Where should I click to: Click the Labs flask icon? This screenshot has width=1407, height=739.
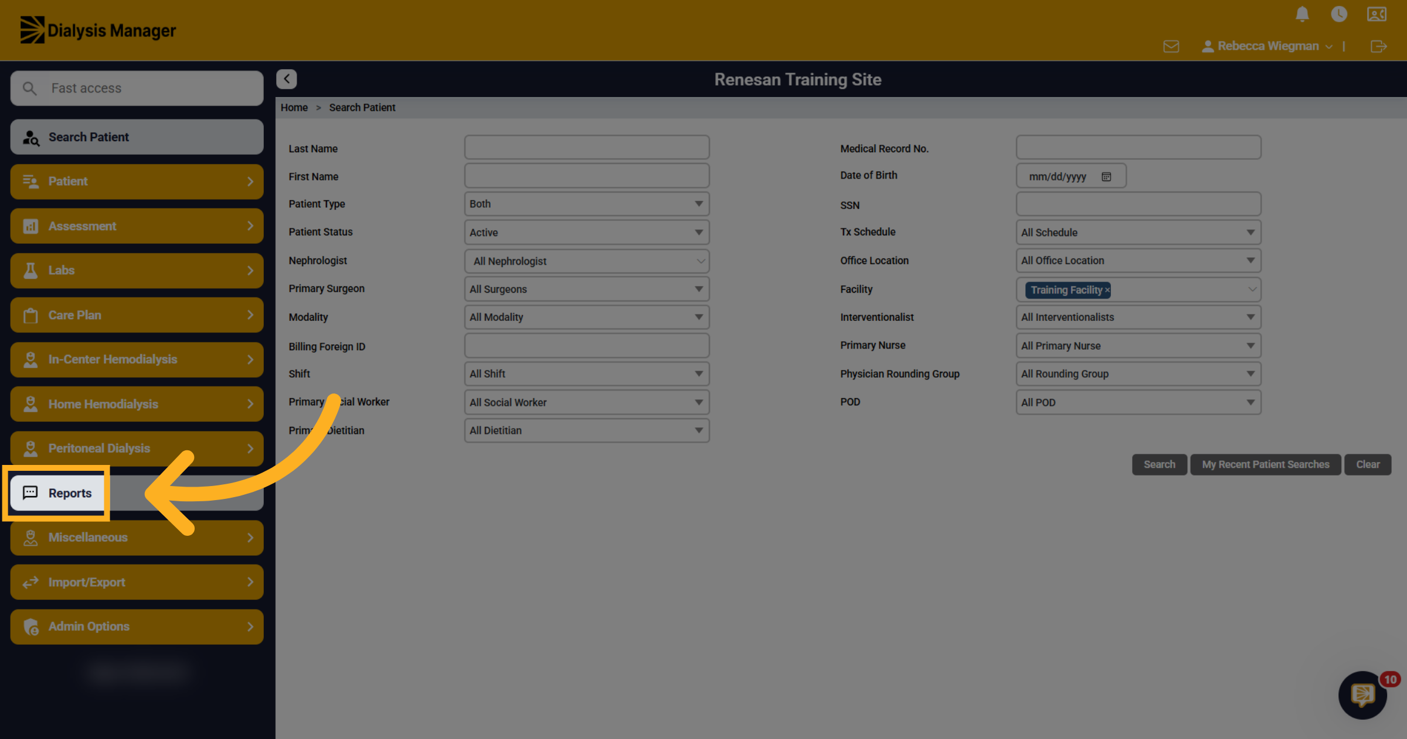(x=30, y=271)
